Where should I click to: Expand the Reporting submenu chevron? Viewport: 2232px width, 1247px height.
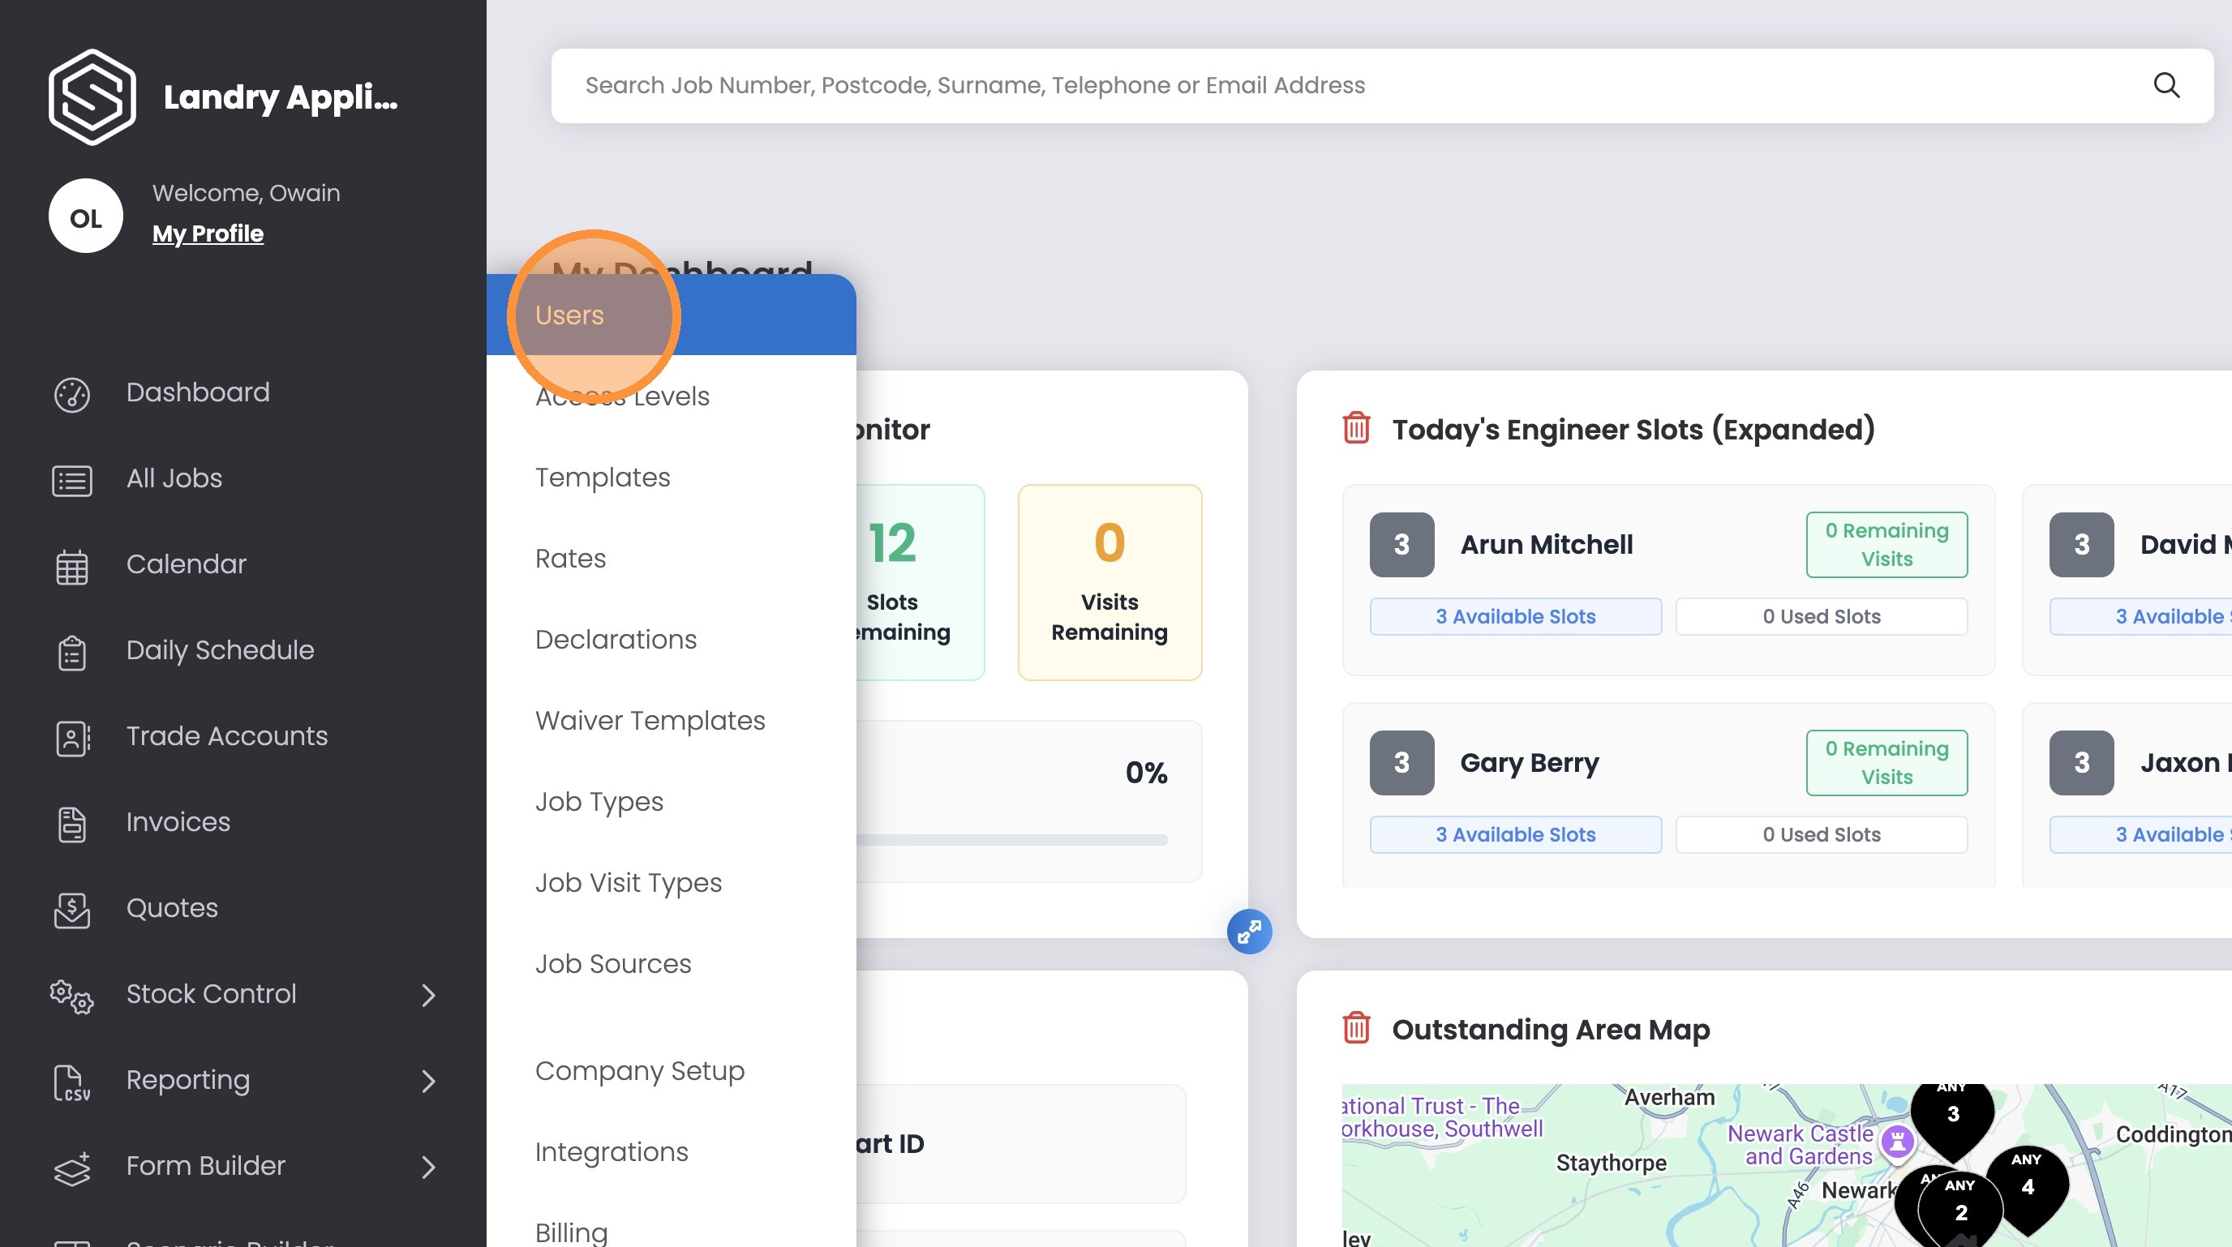[428, 1081]
